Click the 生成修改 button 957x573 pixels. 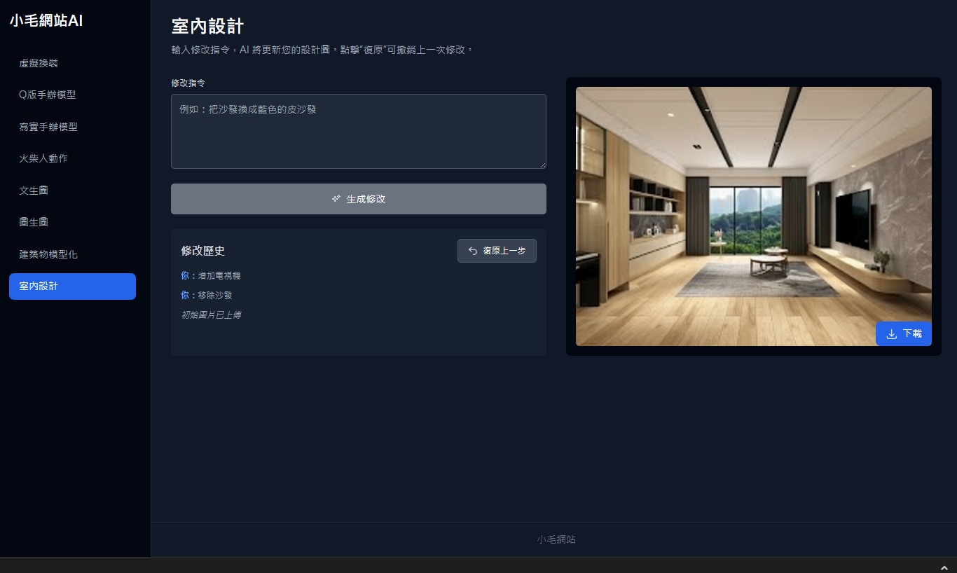pyautogui.click(x=359, y=199)
